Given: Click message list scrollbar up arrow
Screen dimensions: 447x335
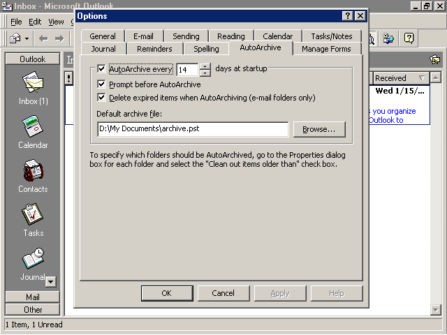Looking at the screenshot, I should point(436,77).
